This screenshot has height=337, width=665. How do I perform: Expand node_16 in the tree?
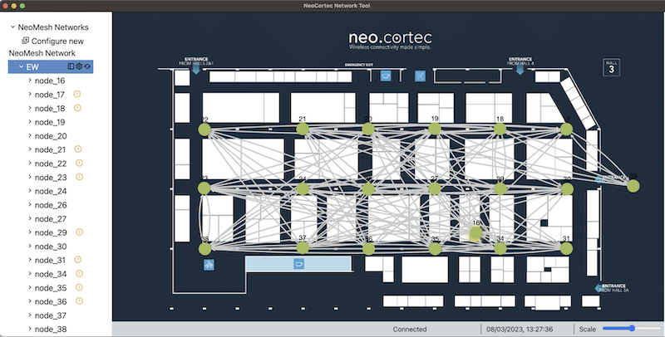click(x=30, y=81)
